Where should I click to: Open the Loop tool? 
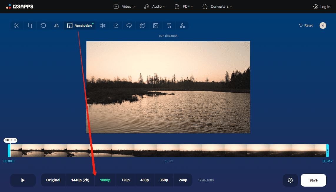pos(129,26)
